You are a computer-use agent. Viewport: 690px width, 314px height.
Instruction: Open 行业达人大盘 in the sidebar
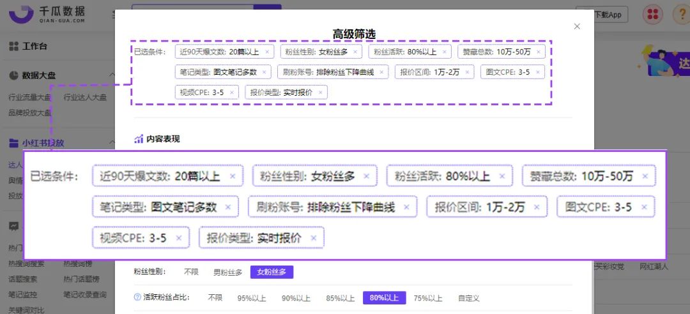pos(85,98)
